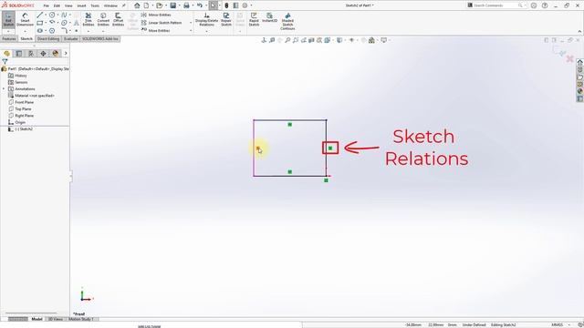Screen dimensions: 584x328
Task: Open the ConfigurationManager tab
Action: click(x=31, y=54)
